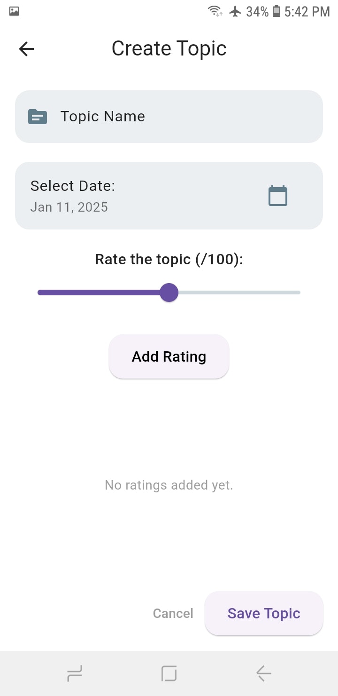Tap the home button in the navigation bar
This screenshot has height=696, width=338.
point(169,673)
